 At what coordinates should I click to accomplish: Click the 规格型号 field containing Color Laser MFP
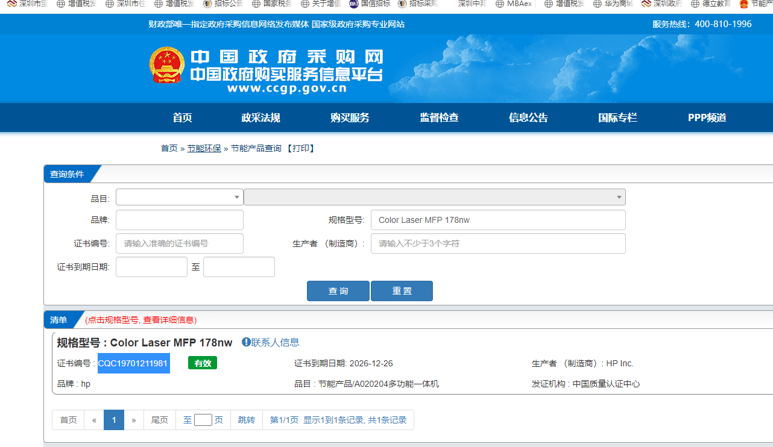coord(497,220)
